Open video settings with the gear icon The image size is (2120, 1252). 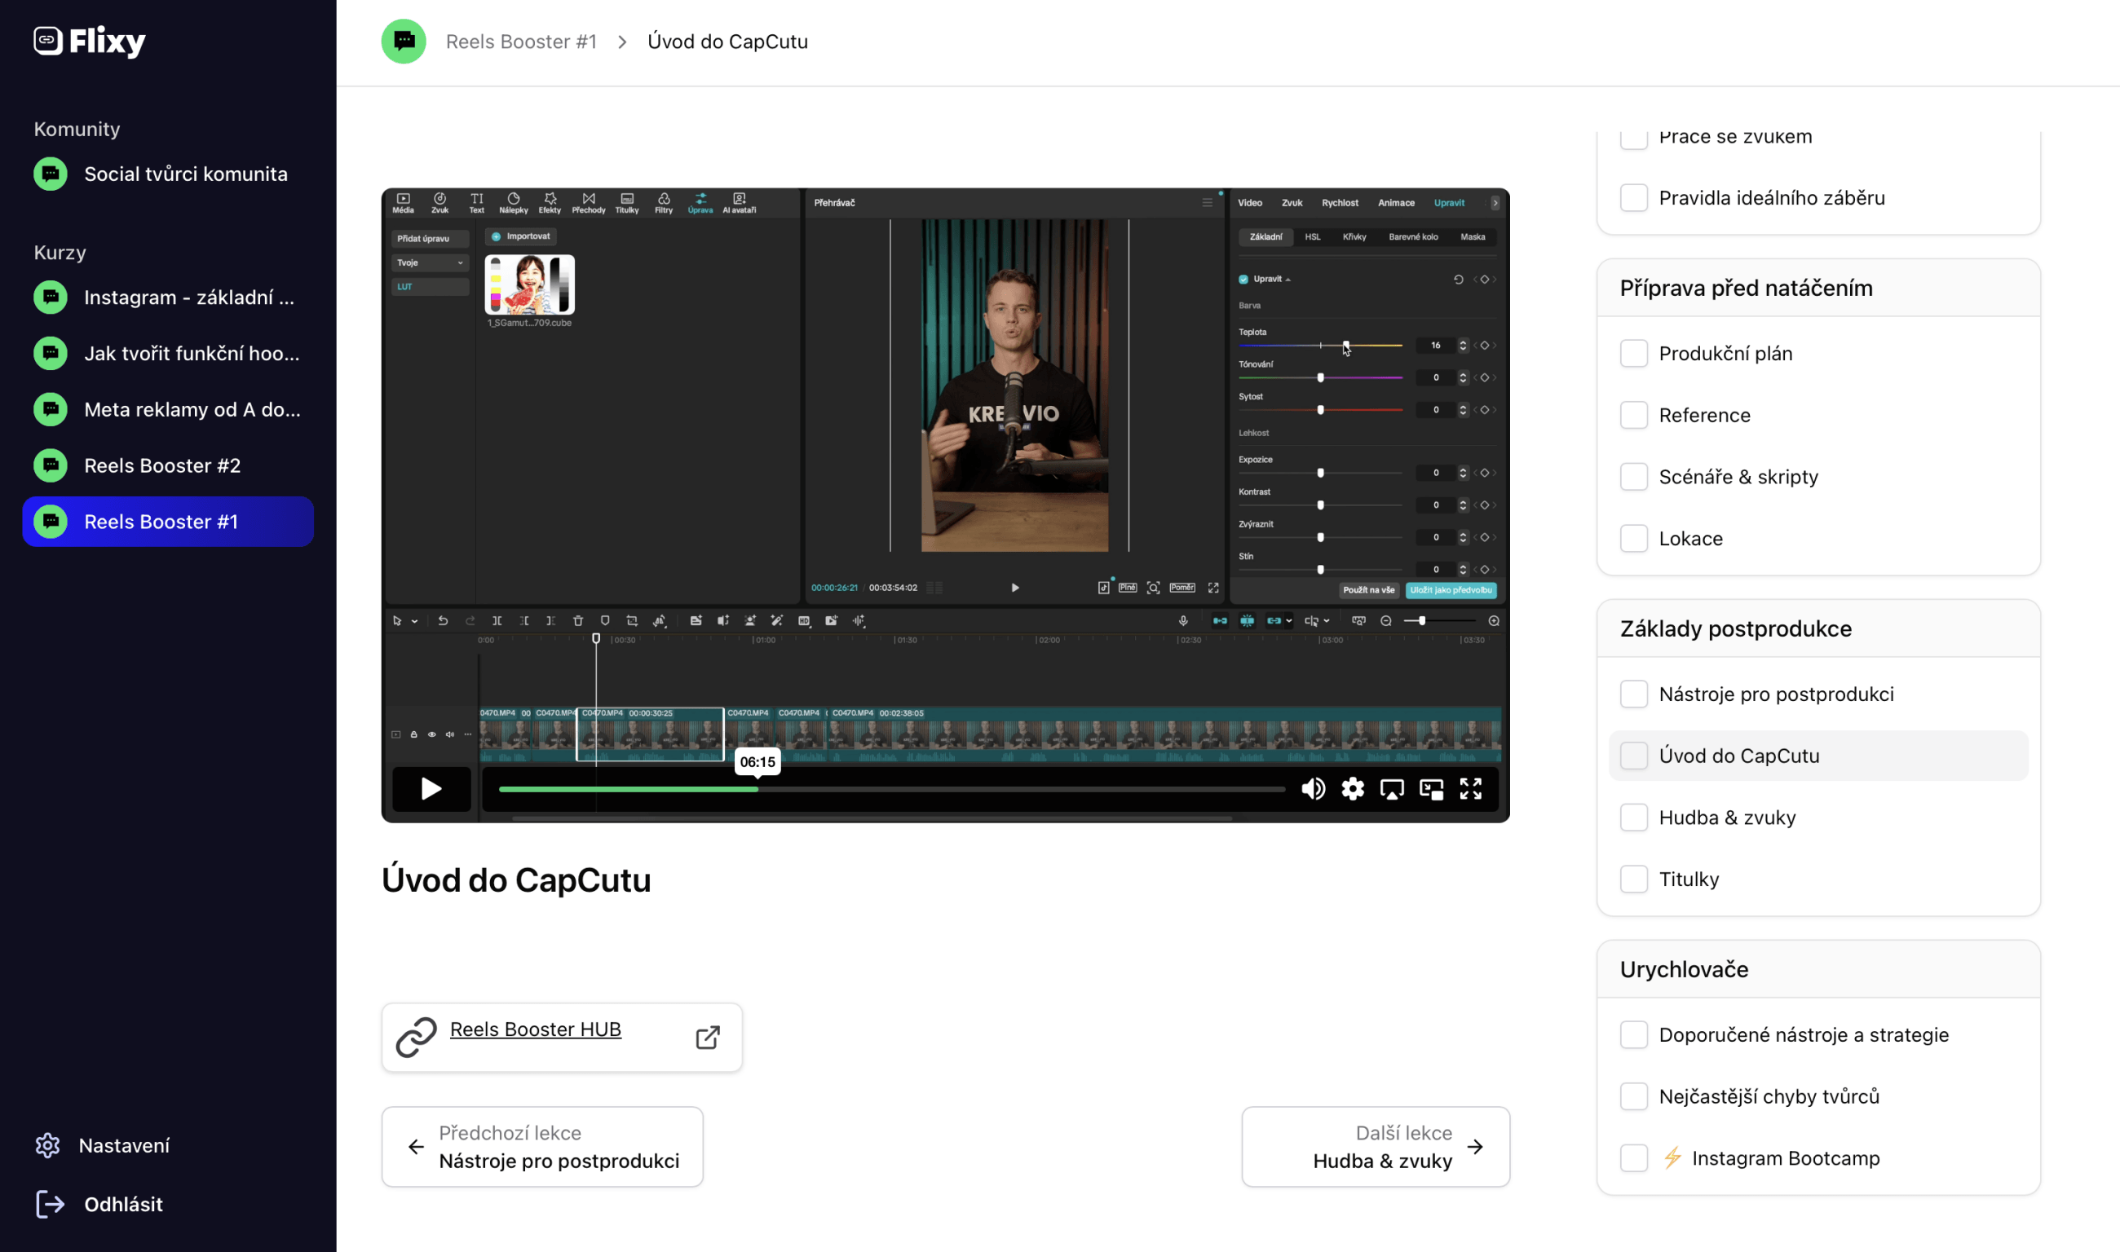pos(1353,789)
